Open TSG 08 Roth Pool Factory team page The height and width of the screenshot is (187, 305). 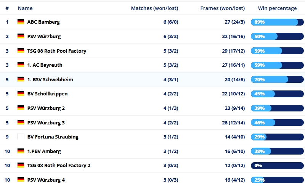tap(57, 51)
